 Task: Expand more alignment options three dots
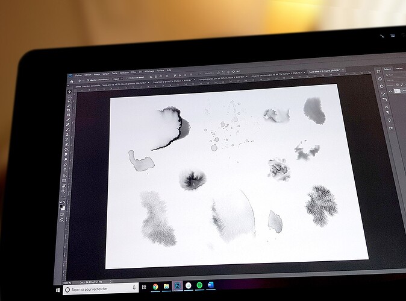[x=199, y=74]
